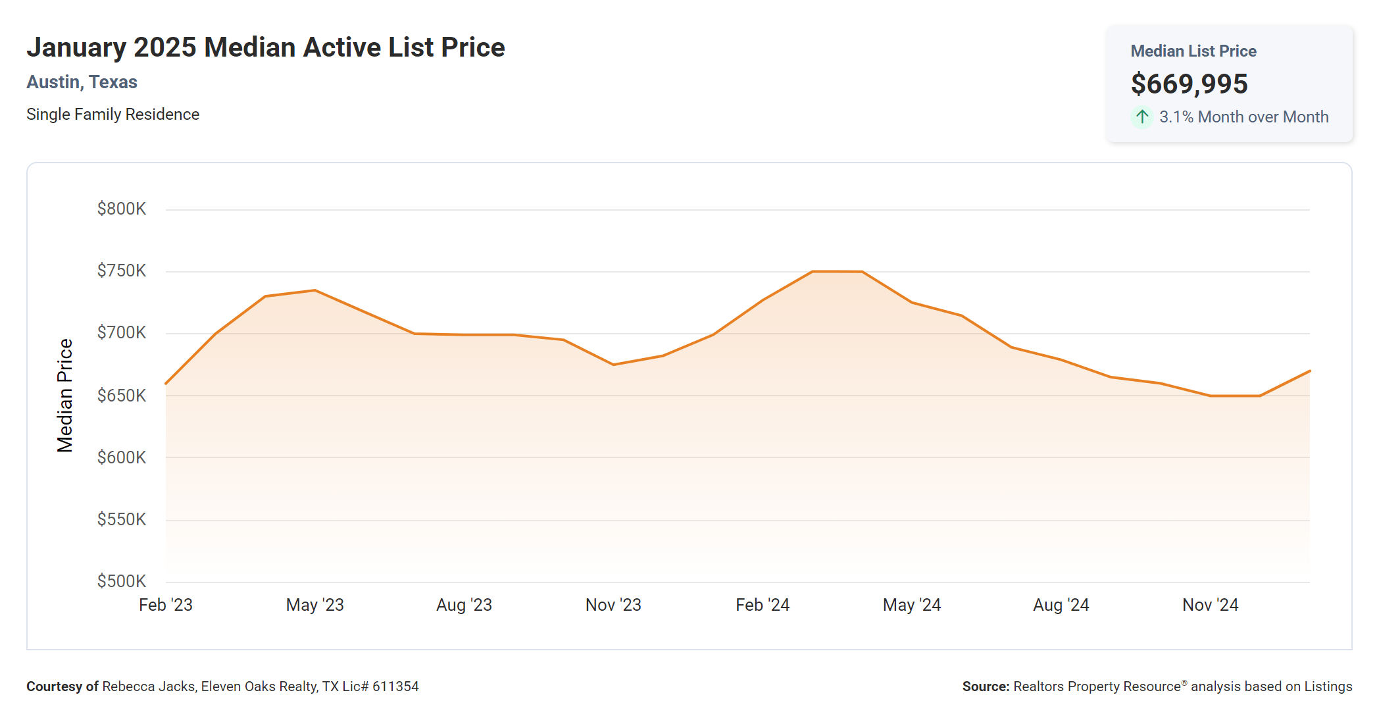Click the Feb '23 x-axis label
1379x724 pixels.
pyautogui.click(x=166, y=605)
